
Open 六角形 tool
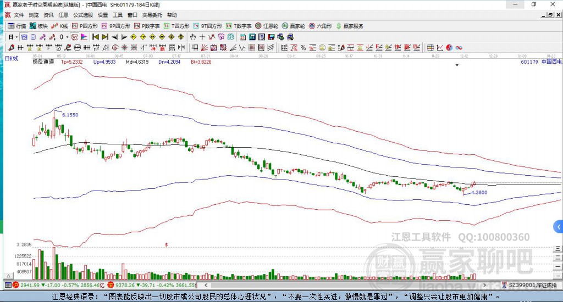click(x=321, y=26)
